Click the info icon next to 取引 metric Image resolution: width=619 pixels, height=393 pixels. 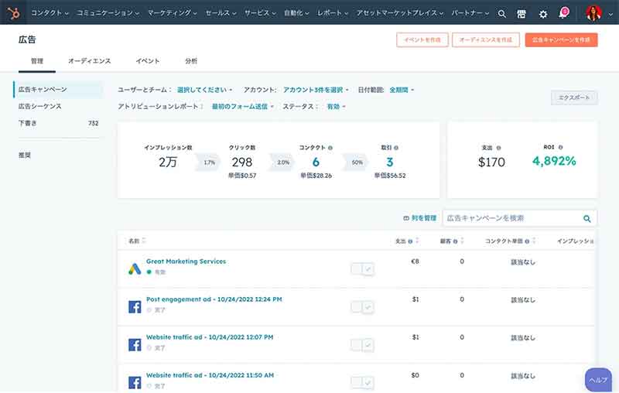coord(396,148)
